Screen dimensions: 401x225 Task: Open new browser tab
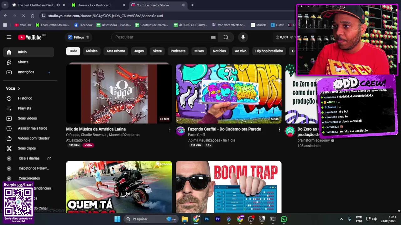pos(192,5)
